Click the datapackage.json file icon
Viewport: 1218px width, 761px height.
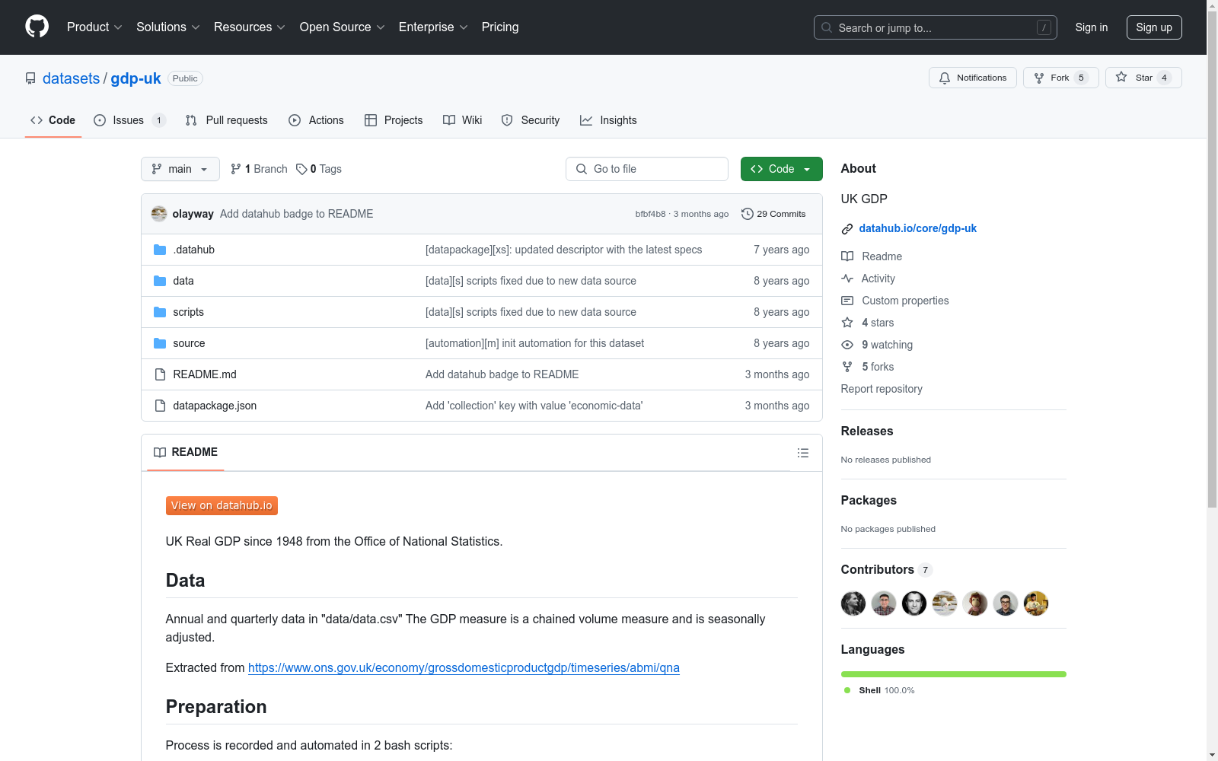(x=160, y=406)
